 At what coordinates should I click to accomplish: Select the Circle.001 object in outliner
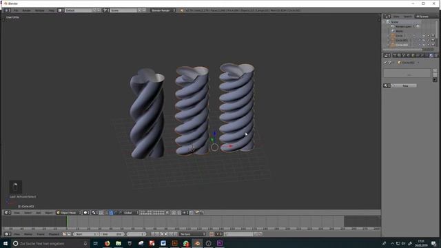pyautogui.click(x=402, y=40)
